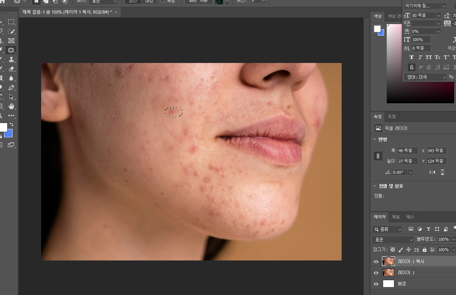Click the 폭 width field 49 픽셀
Viewport: 456px width, 295px height.
click(408, 151)
